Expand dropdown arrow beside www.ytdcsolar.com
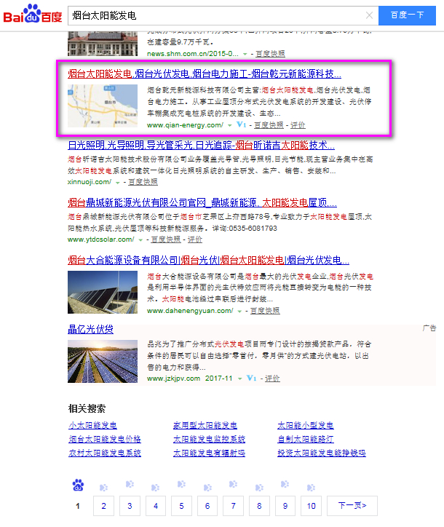444x527 pixels. [x=143, y=239]
